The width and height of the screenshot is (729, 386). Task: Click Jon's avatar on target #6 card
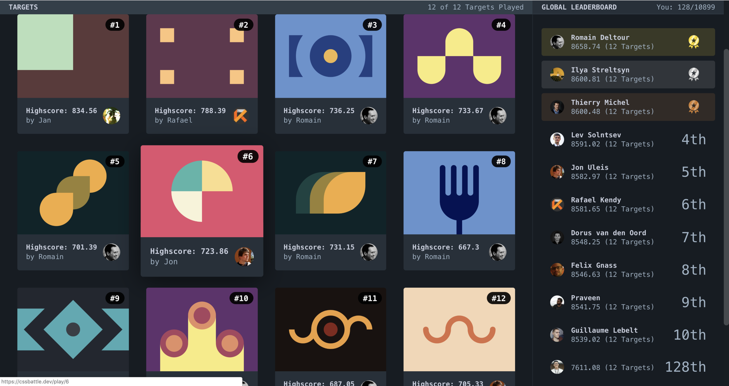point(244,256)
